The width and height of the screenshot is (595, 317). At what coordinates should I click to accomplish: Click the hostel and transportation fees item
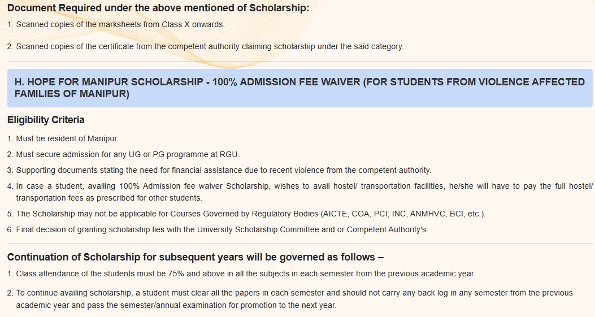(x=300, y=192)
